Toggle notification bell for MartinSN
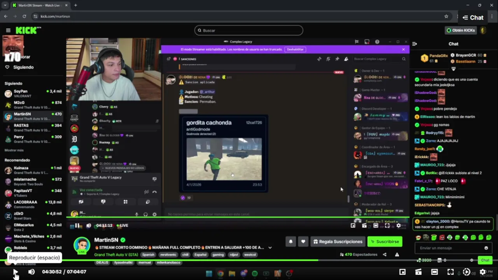 [291, 241]
